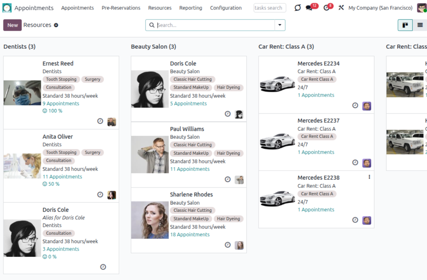427x280 pixels.
Task: Click activity clock on Sharlene Rhodes card
Action: pyautogui.click(x=227, y=245)
